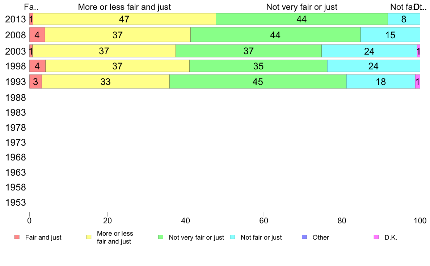Click the blue Other legend swatch

(x=304, y=237)
